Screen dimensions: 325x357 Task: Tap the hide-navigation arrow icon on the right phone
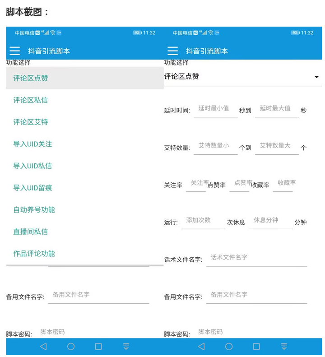point(284,347)
